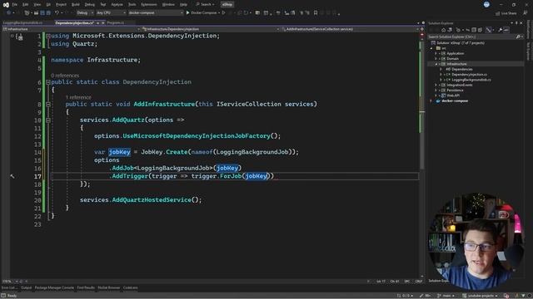The image size is (533, 299).
Task: Select LoggingBackgroundJob.cs in Solution Explorer
Action: coord(471,80)
